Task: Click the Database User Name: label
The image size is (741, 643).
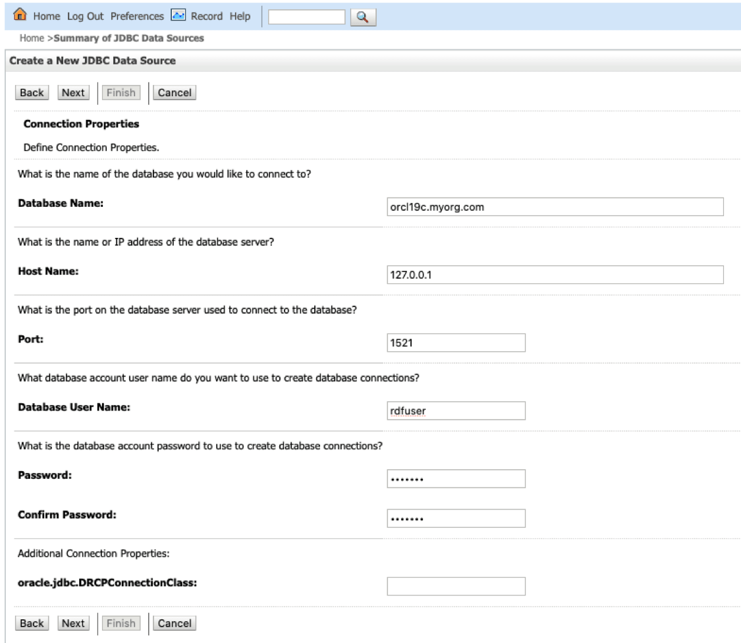Action: (74, 408)
